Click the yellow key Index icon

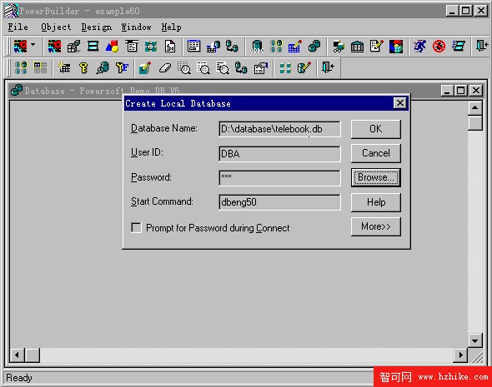[x=83, y=67]
